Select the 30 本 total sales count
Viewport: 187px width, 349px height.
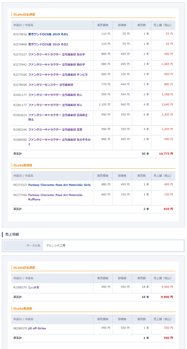[145, 154]
